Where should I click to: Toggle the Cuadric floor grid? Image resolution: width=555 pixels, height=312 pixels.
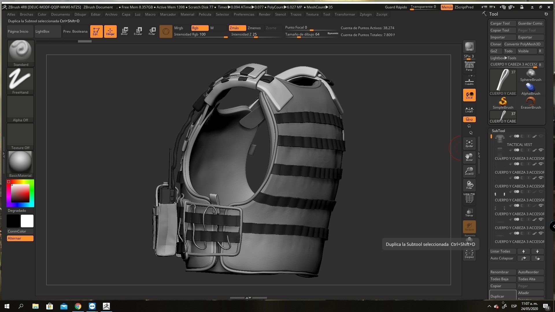click(469, 82)
